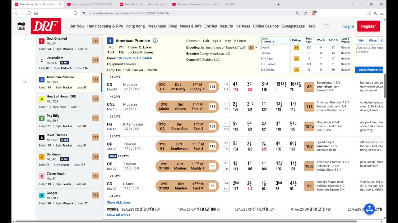Screen dimensions: 398x223
Task: Click the notes field for American Promise
Action: (369, 55)
